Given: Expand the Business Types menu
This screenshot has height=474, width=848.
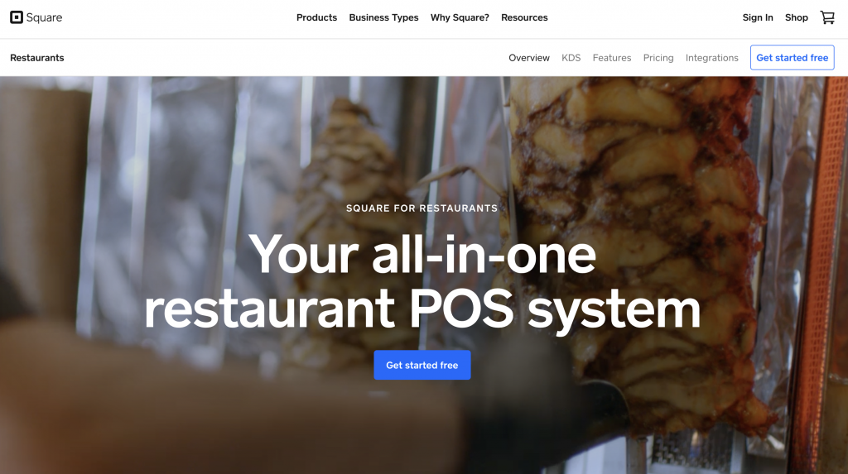Looking at the screenshot, I should pos(383,17).
